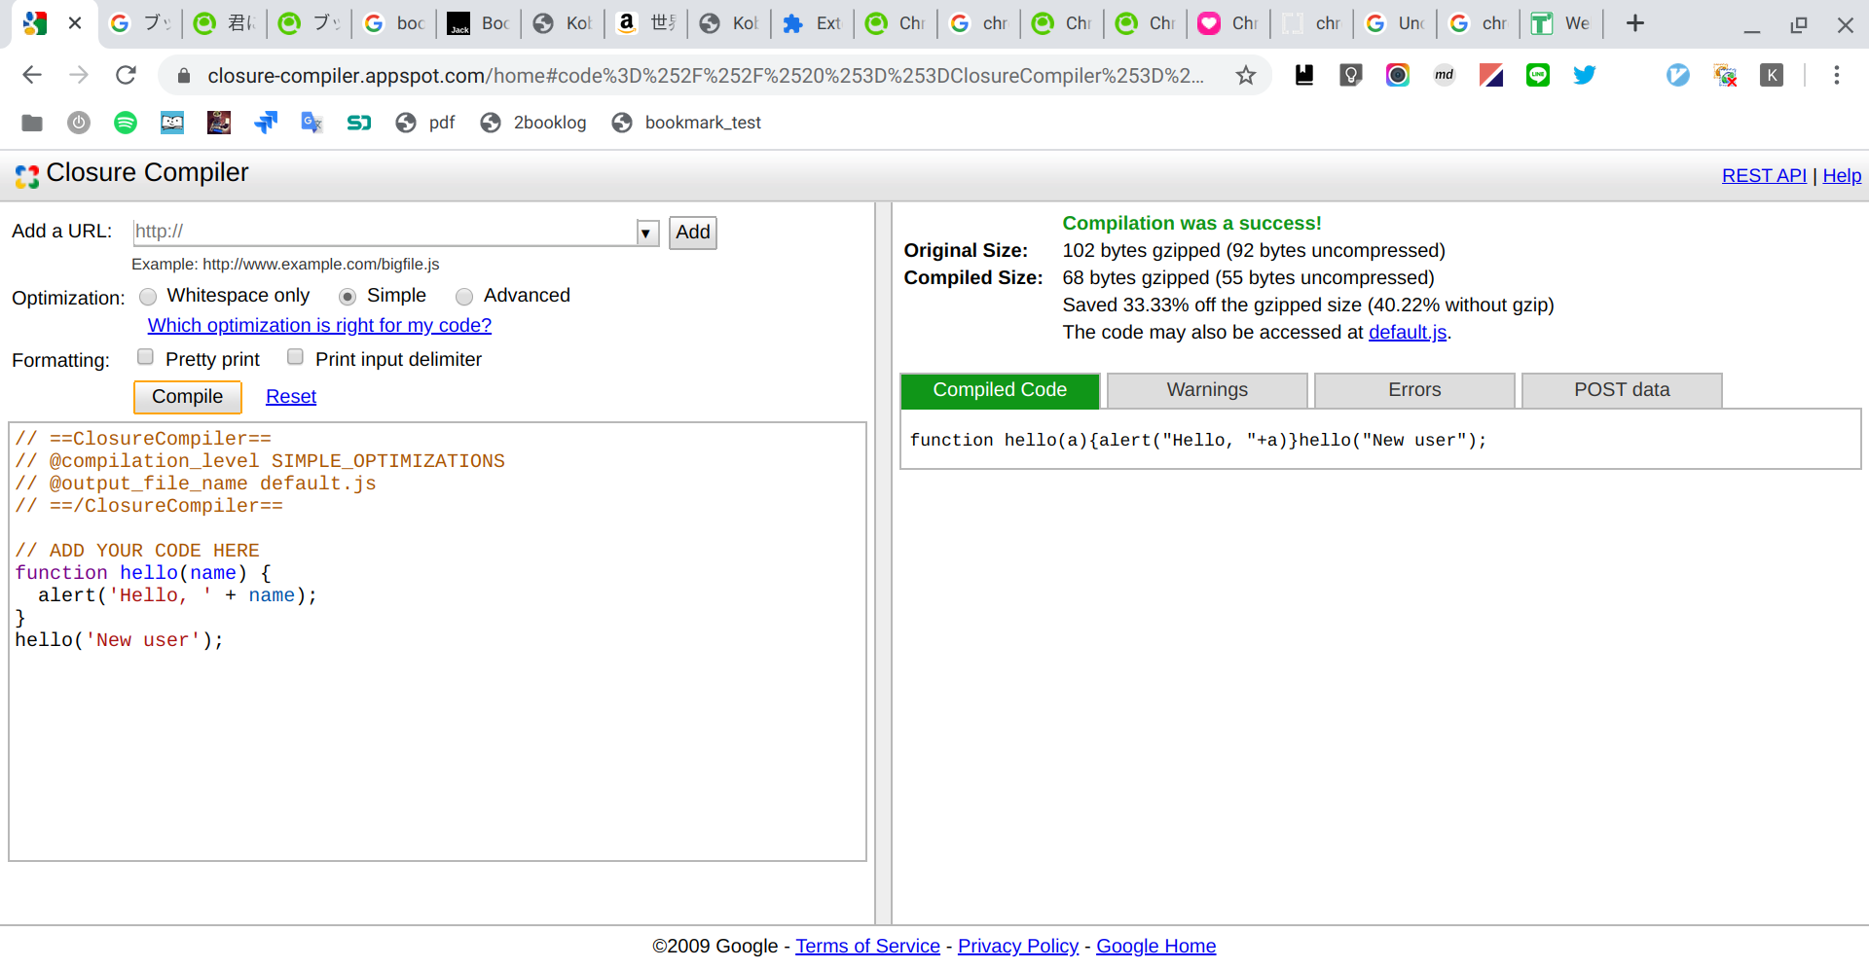This screenshot has width=1869, height=969.
Task: Open a new browser tab
Action: point(1635,23)
